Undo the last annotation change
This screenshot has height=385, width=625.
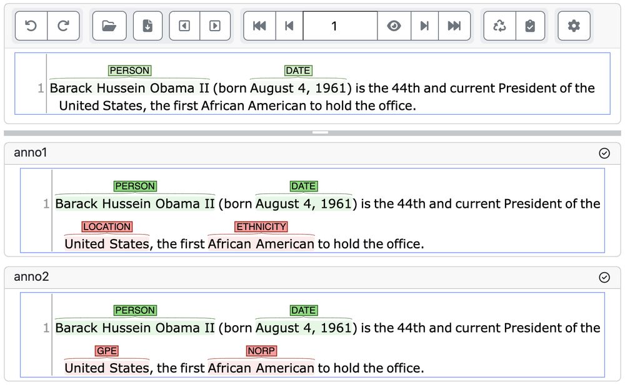click(31, 26)
